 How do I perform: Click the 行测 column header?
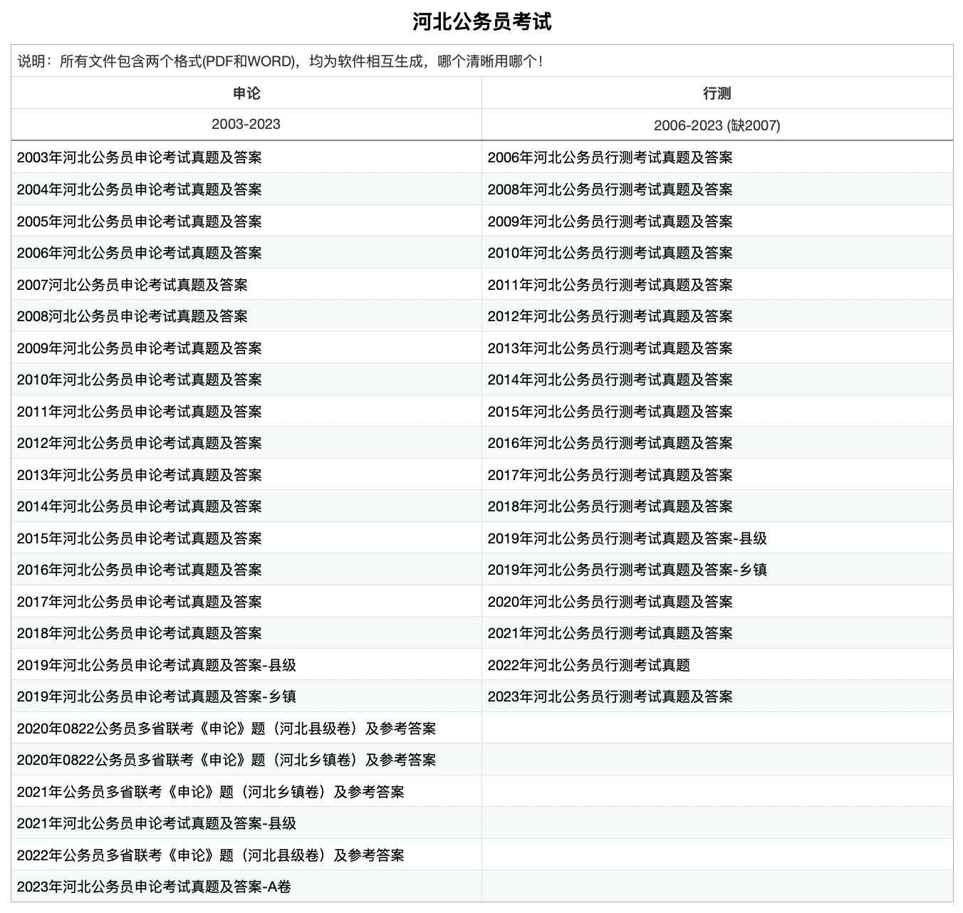717,93
